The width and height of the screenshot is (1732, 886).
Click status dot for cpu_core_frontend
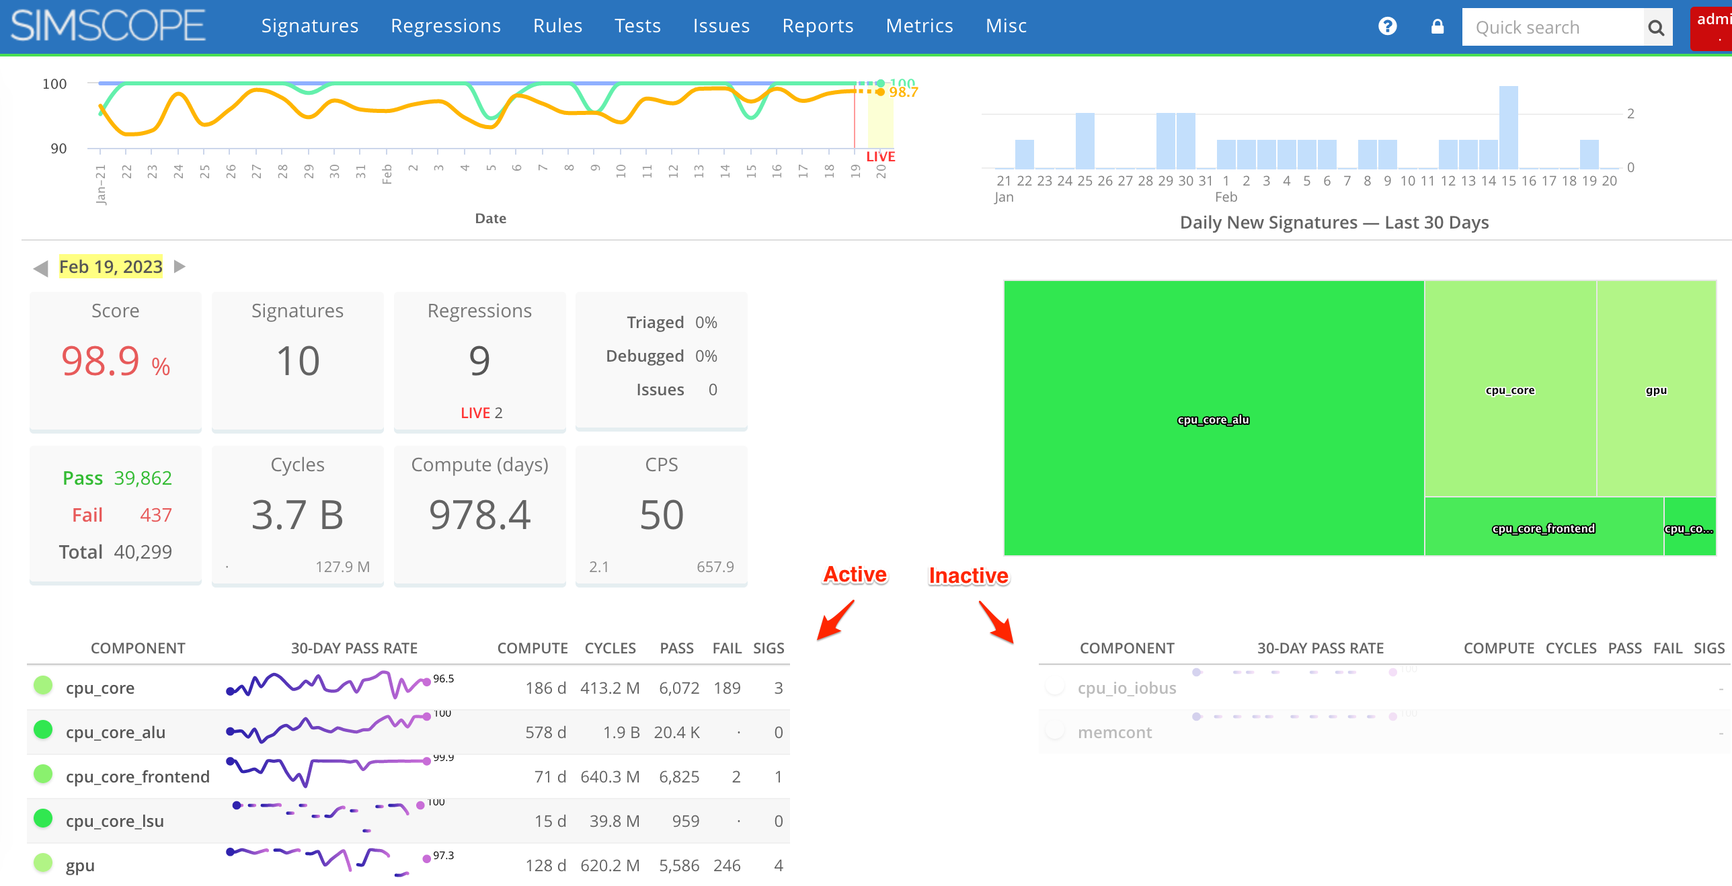pyautogui.click(x=43, y=774)
